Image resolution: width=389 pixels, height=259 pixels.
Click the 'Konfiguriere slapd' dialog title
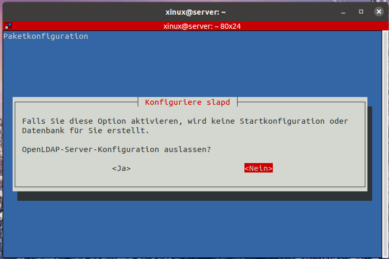[188, 102]
